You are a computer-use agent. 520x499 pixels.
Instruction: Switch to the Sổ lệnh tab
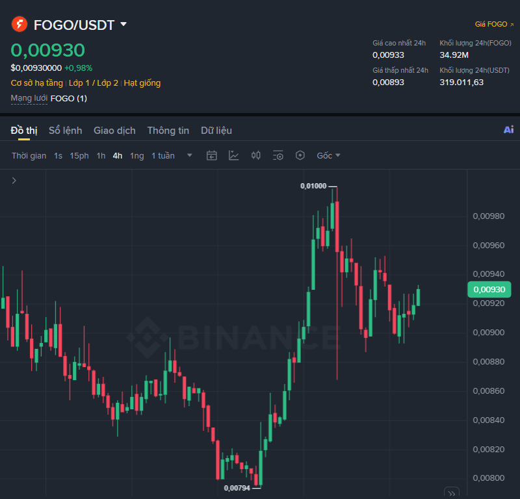tap(66, 131)
